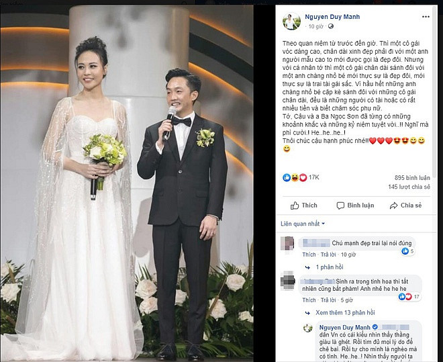Expand the Liên quan nhất sort dropdown
The width and height of the screenshot is (443, 362).
[303, 224]
